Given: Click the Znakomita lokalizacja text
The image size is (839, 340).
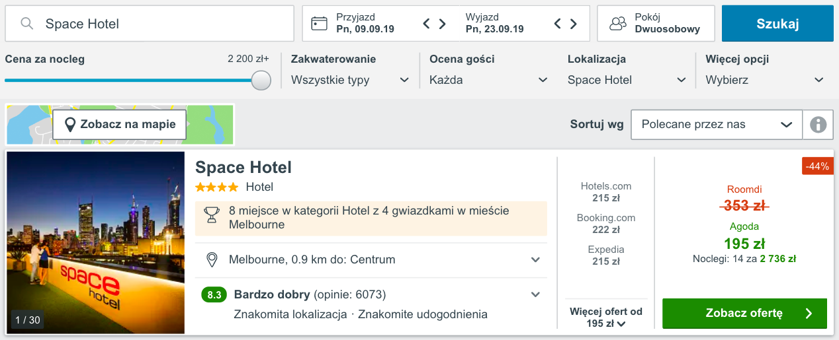Looking at the screenshot, I should pos(290,314).
